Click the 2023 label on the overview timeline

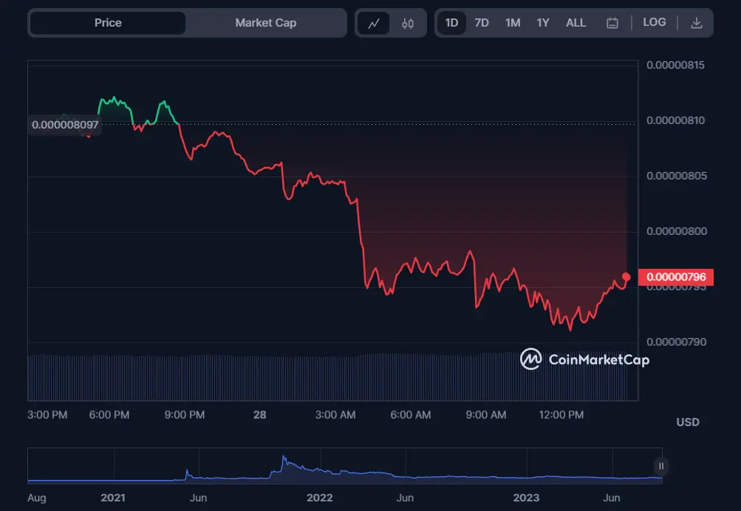point(526,498)
